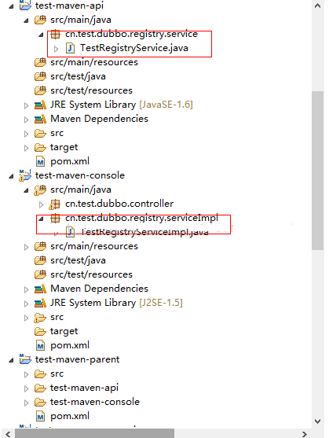This screenshot has height=438, width=329.
Task: Select the cn.test.dubbo.registry.service package icon
Action: (x=55, y=34)
